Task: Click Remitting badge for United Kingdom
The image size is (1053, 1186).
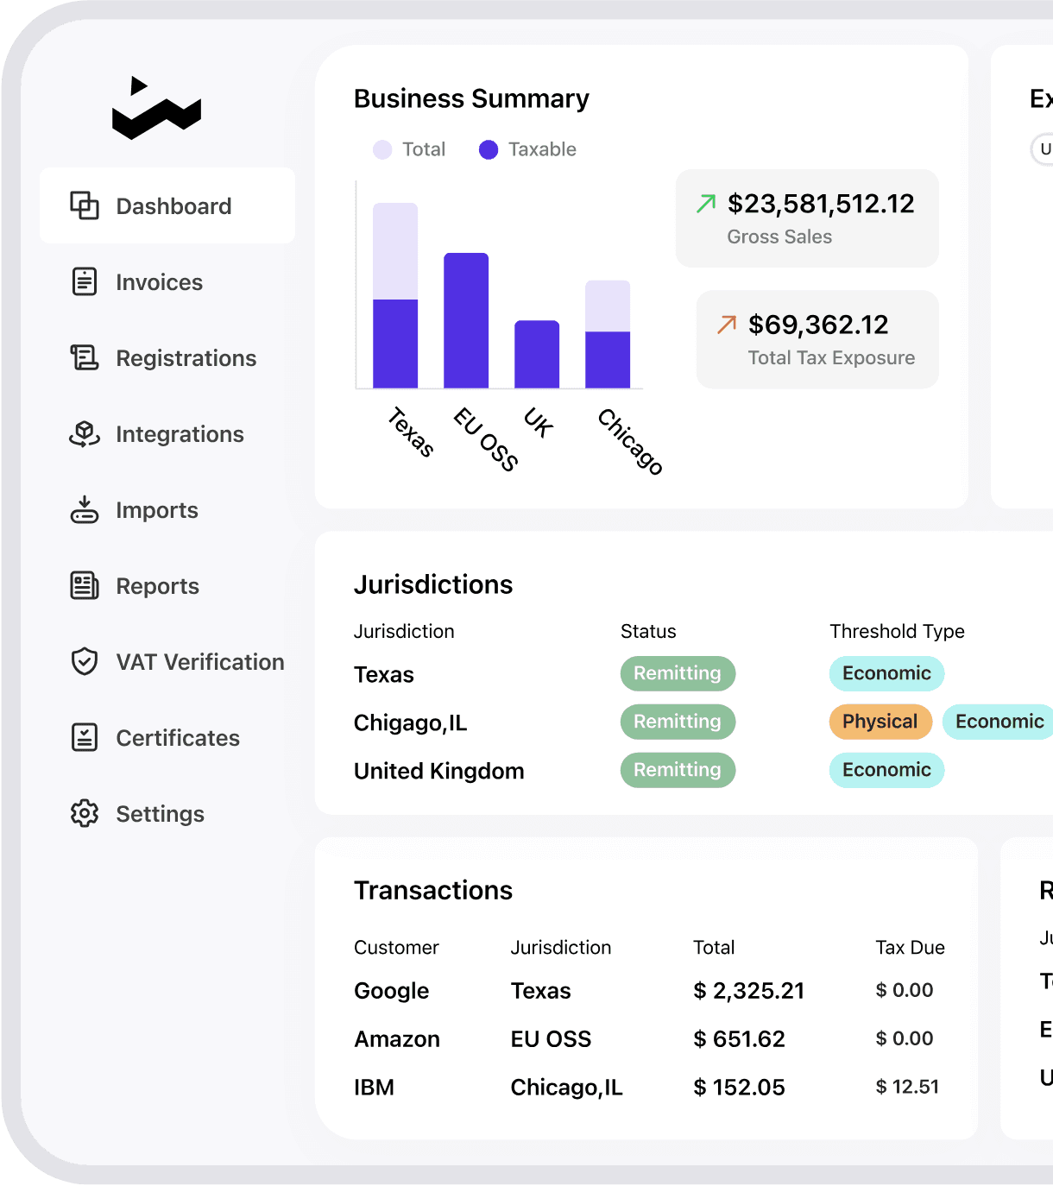Action: (x=678, y=770)
